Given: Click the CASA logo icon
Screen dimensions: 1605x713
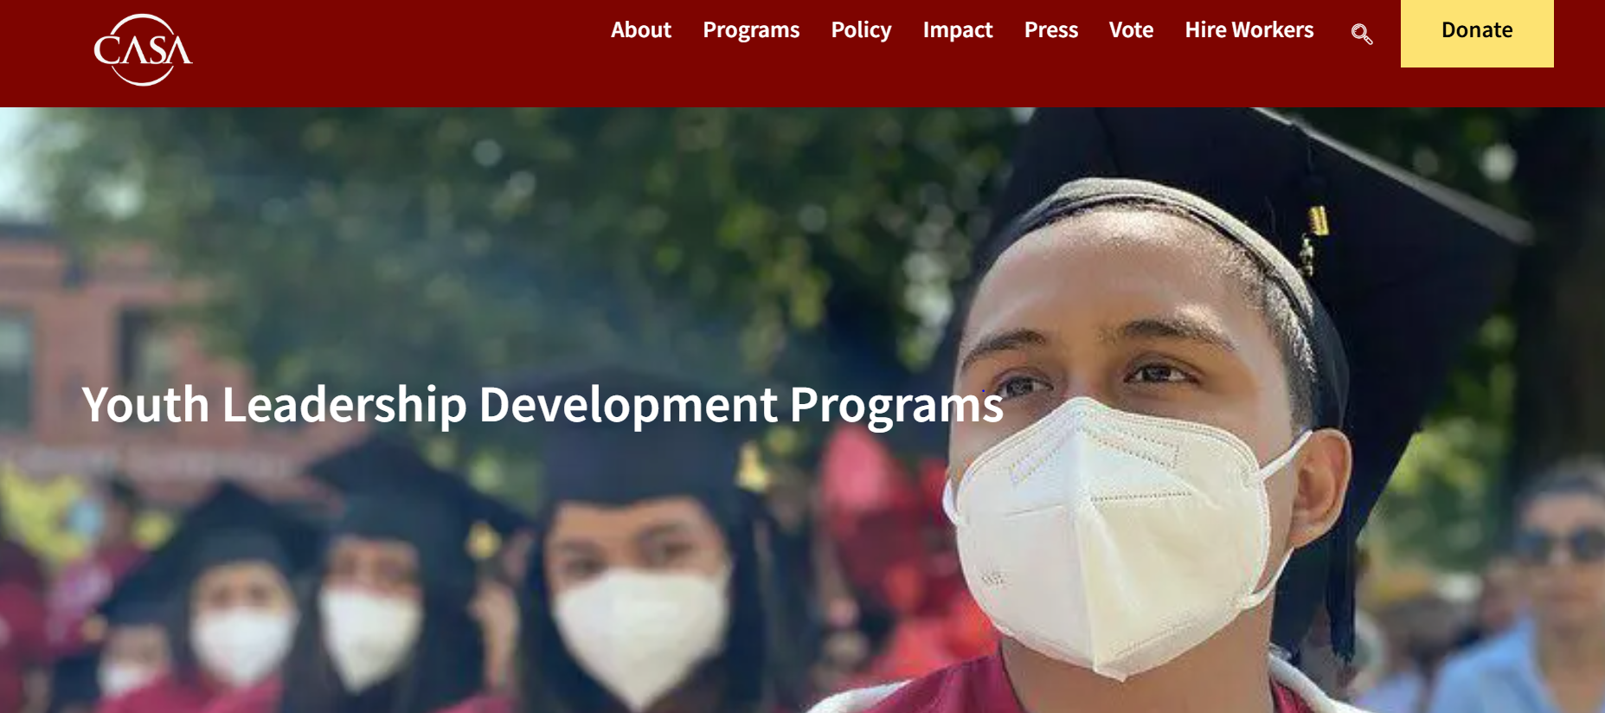Looking at the screenshot, I should point(143,49).
